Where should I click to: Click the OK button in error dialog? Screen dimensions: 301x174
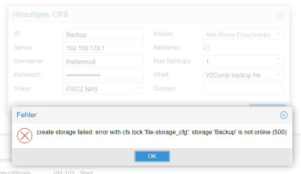pyautogui.click(x=152, y=156)
